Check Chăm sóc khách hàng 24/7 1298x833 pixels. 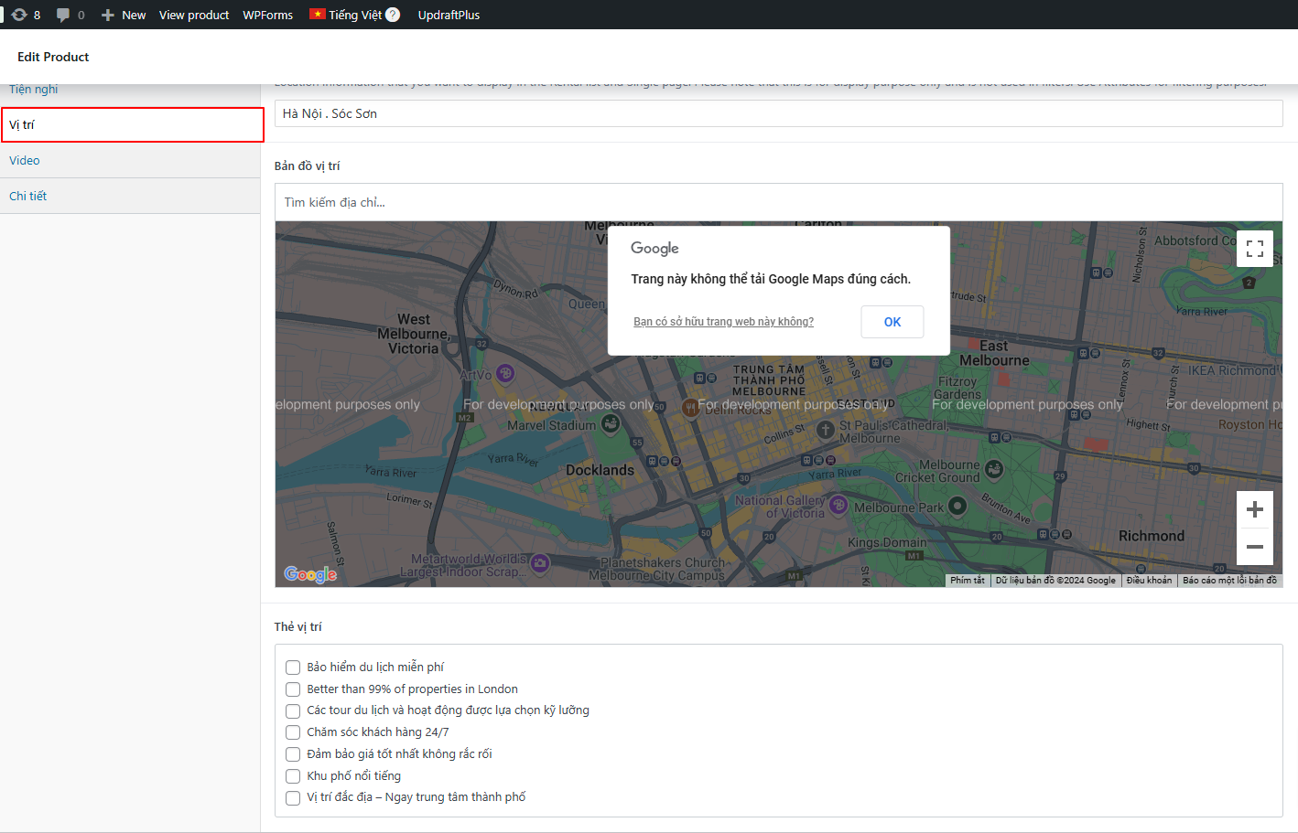click(293, 732)
